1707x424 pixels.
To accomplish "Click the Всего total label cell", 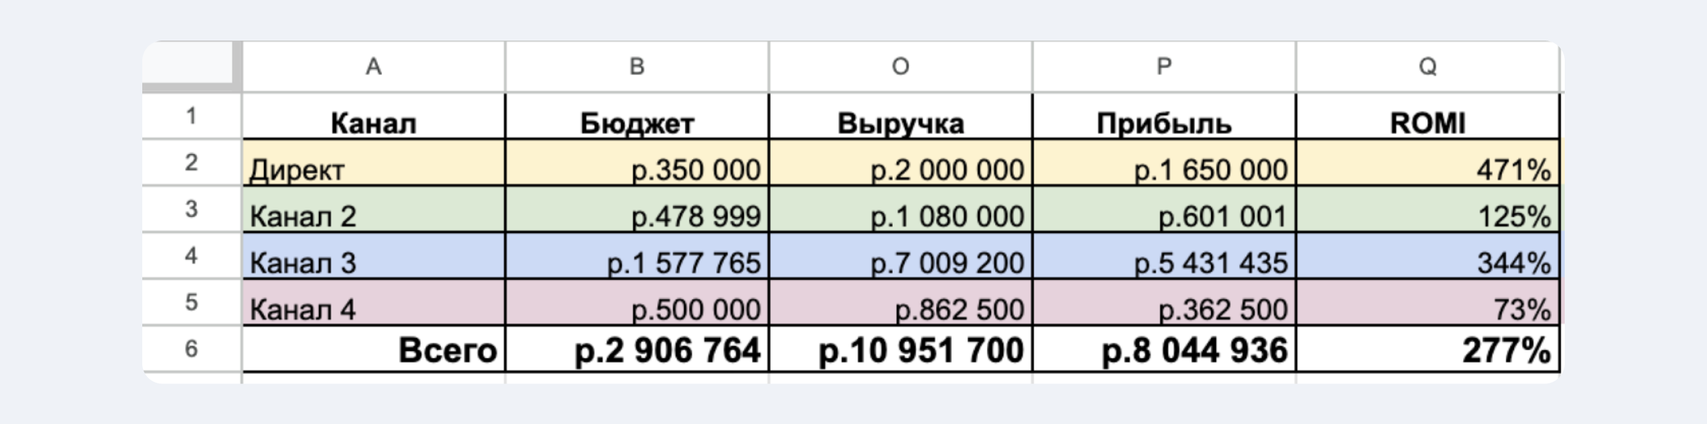I will point(373,349).
